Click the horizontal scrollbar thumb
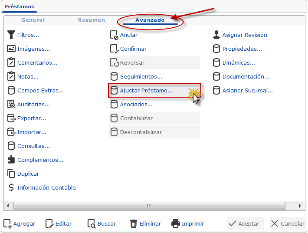The image size is (308, 233). tap(149, 206)
